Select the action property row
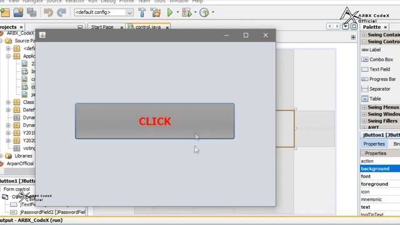Image resolution: width=400 pixels, height=225 pixels. pos(380,161)
